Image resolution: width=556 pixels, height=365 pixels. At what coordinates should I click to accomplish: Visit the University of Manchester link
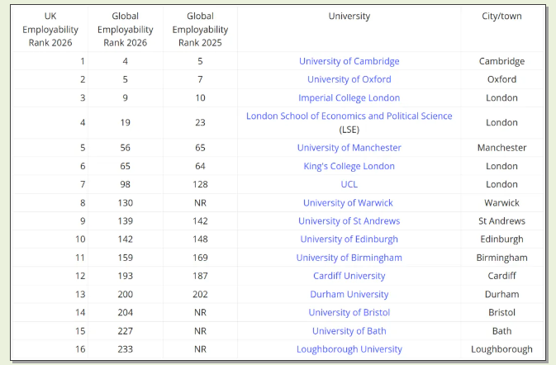tap(349, 148)
